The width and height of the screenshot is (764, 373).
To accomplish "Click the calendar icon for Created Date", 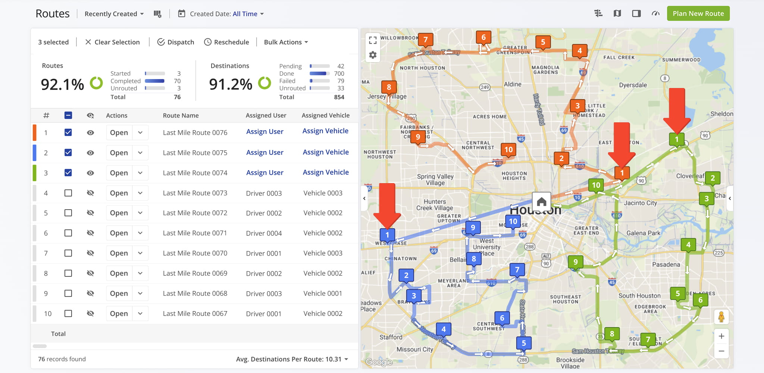I will click(x=181, y=14).
